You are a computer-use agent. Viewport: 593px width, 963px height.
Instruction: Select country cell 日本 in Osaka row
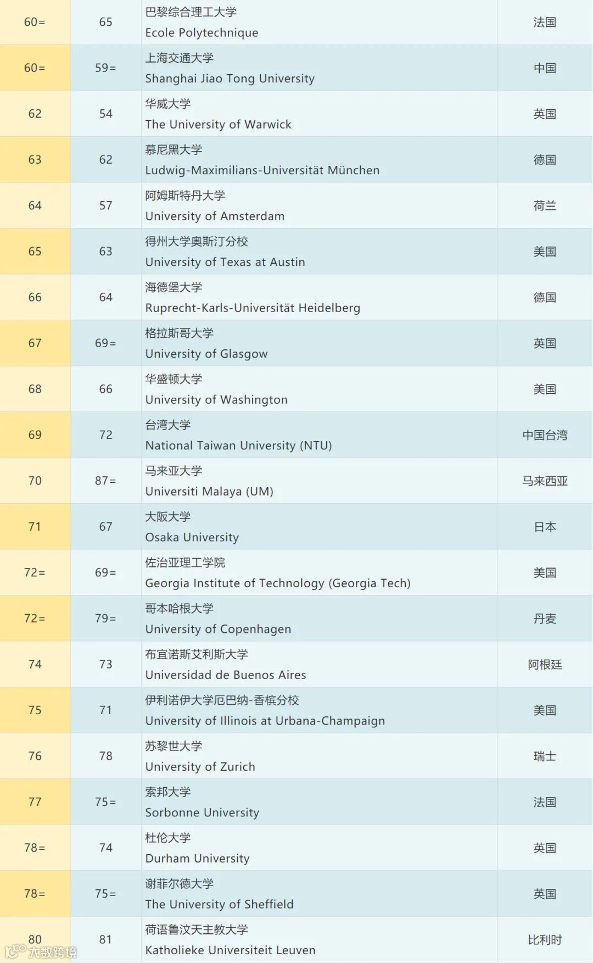coord(545,527)
